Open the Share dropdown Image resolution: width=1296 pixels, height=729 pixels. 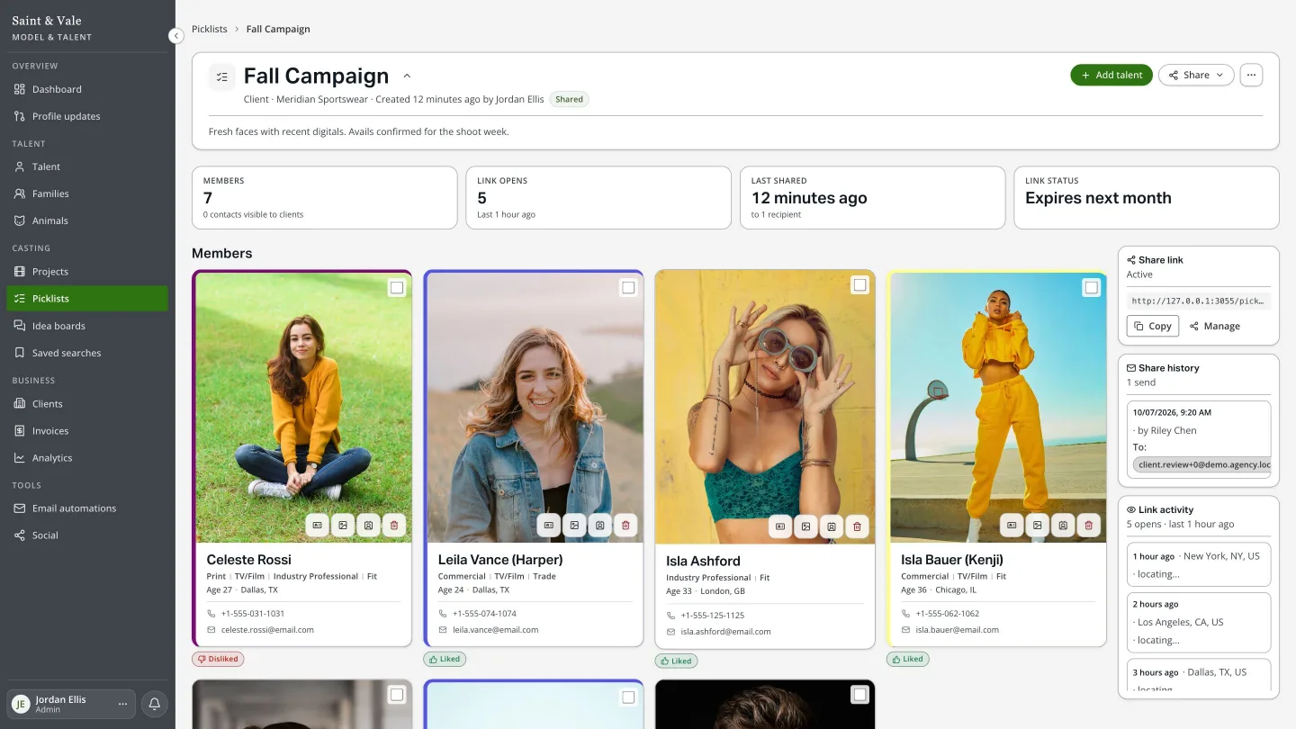pos(1195,75)
